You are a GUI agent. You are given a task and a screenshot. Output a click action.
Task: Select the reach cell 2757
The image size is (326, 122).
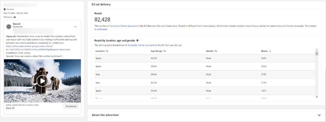(x=264, y=74)
